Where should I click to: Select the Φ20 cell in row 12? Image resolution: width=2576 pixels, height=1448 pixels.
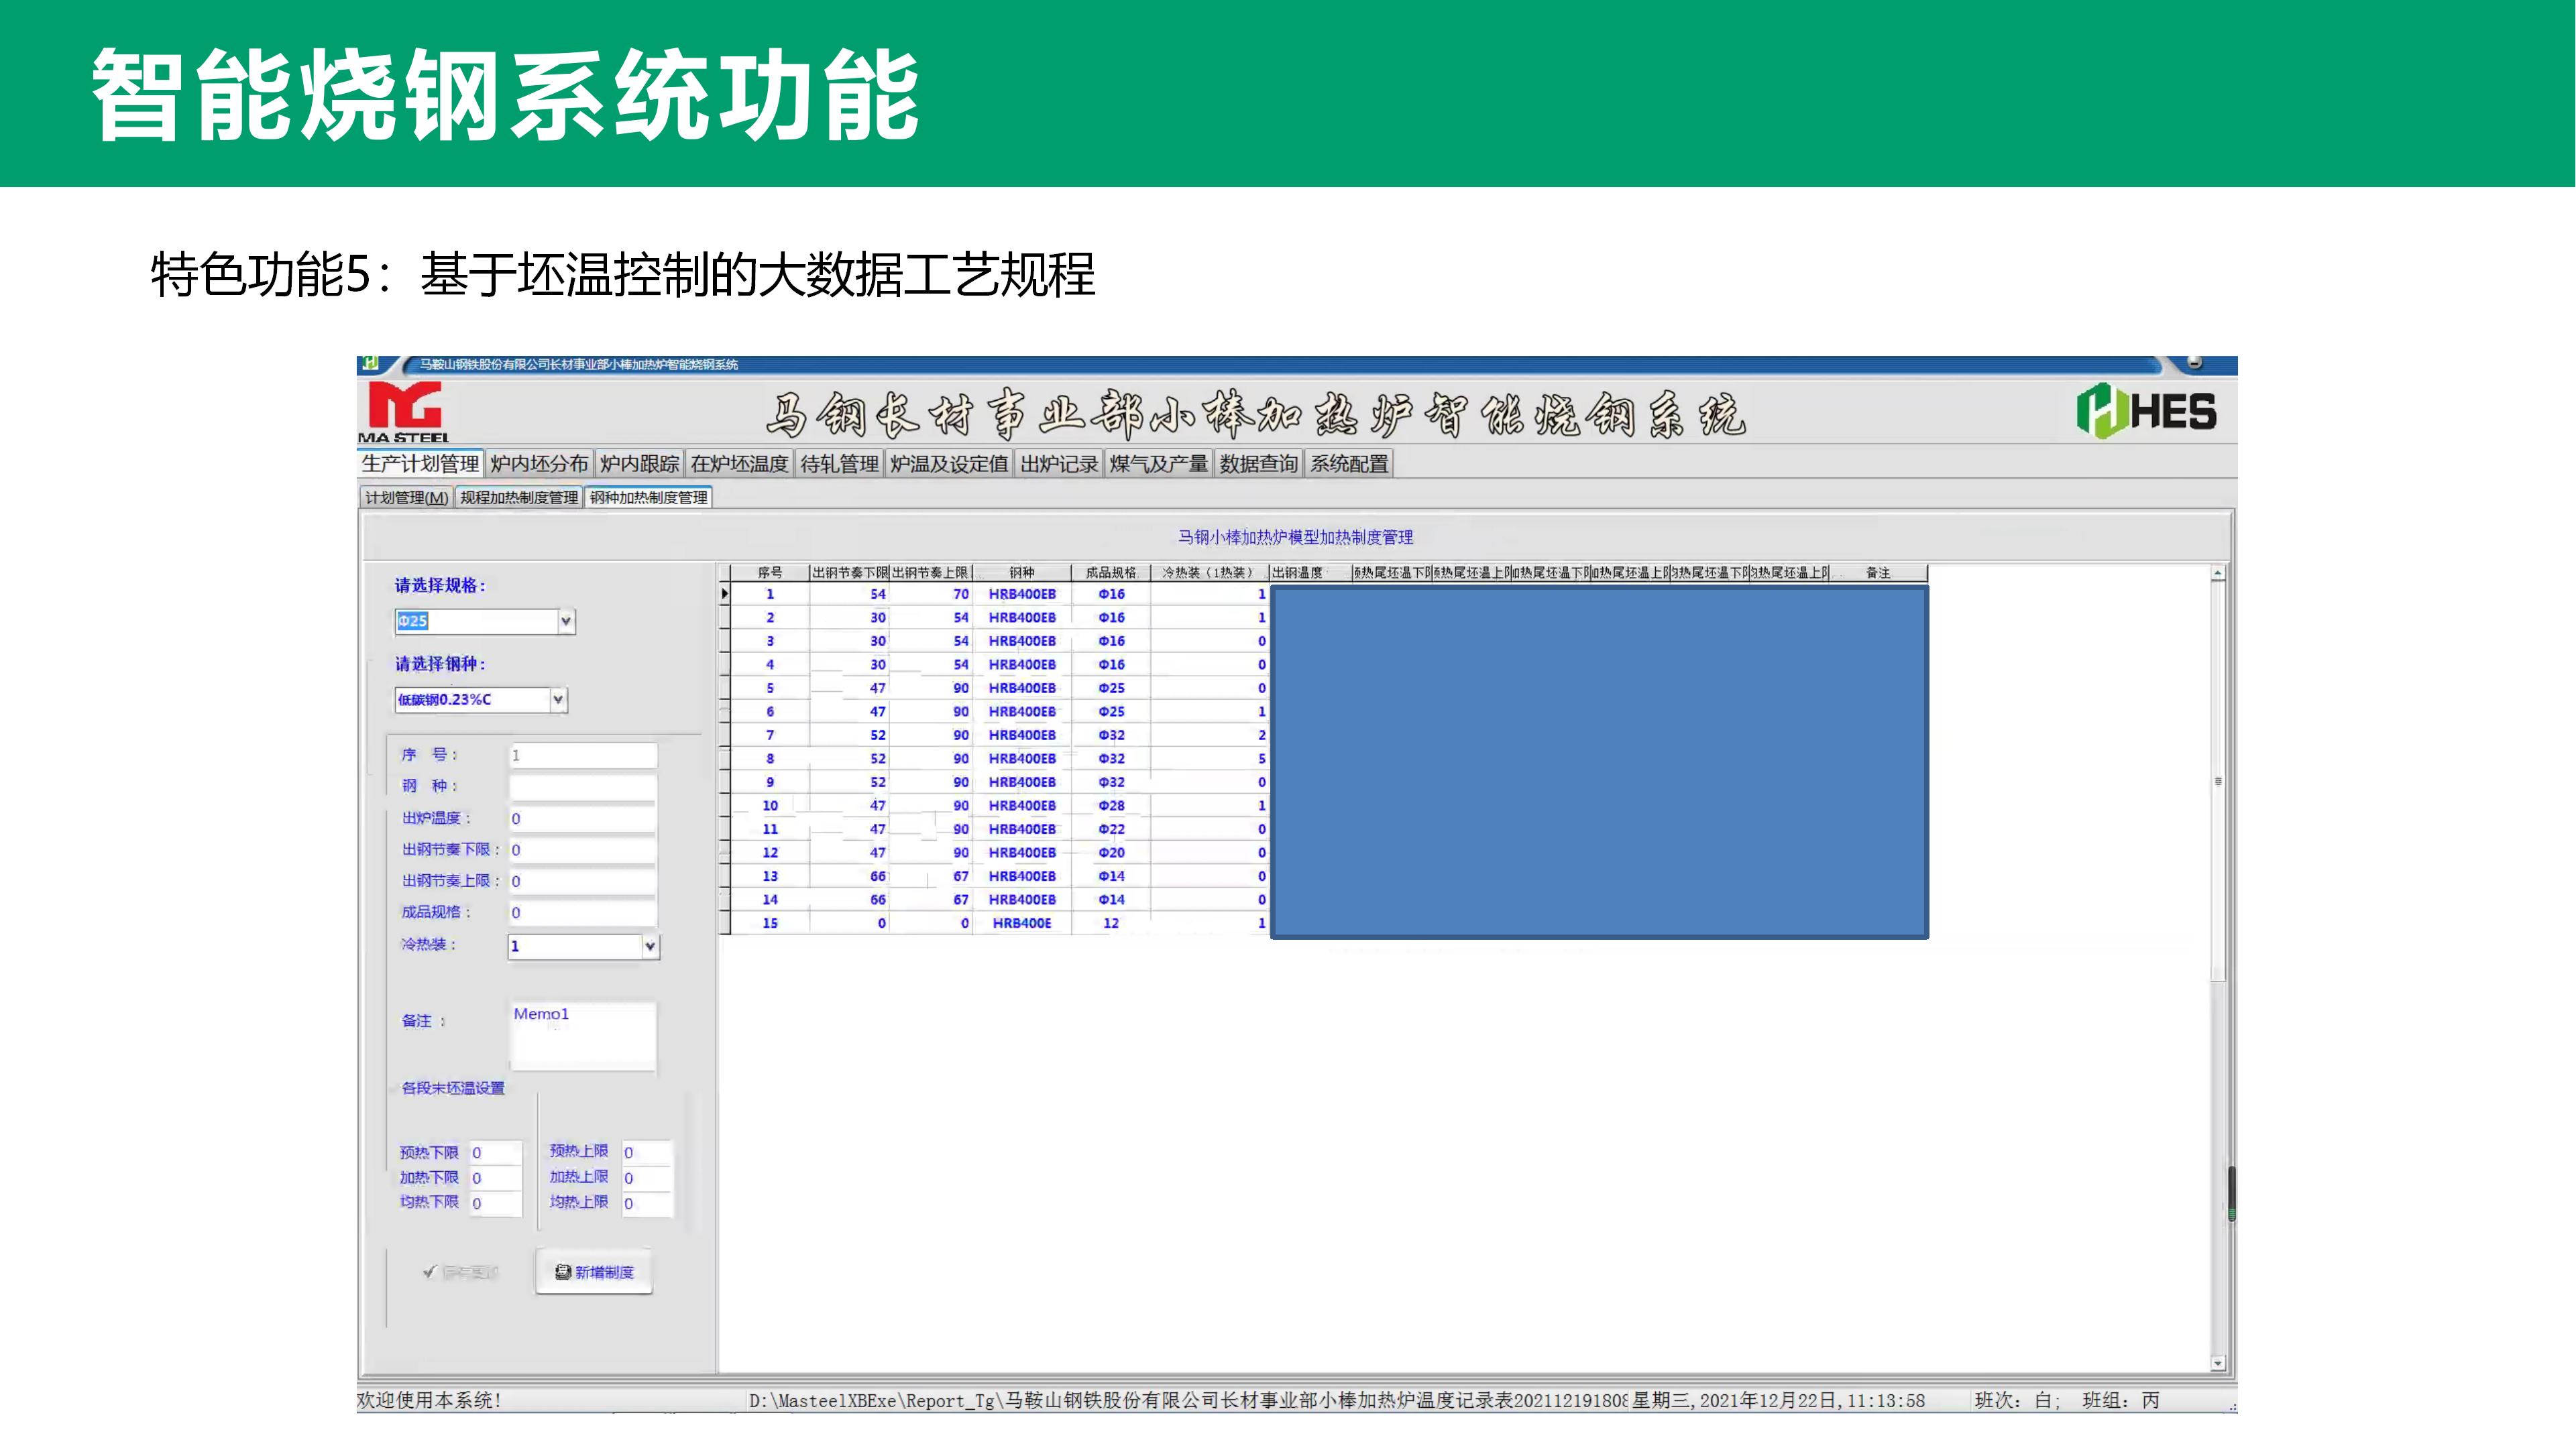[1111, 853]
